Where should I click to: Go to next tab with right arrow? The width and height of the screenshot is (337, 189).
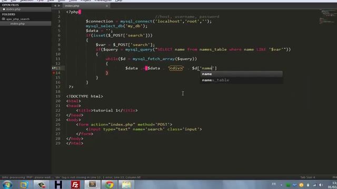[59, 6]
